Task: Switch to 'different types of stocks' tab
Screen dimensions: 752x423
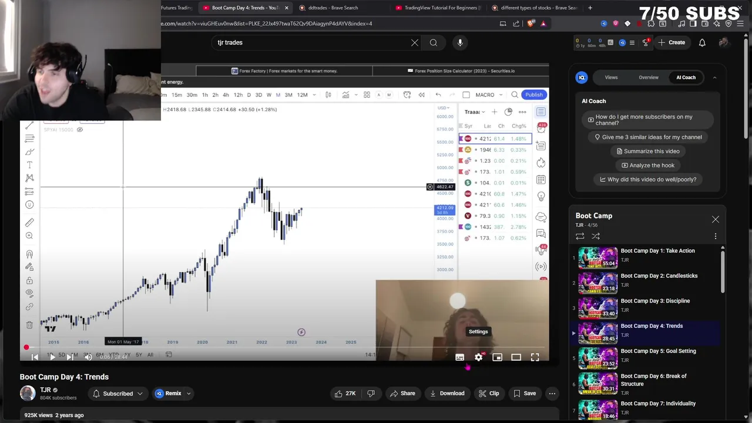Action: [535, 8]
